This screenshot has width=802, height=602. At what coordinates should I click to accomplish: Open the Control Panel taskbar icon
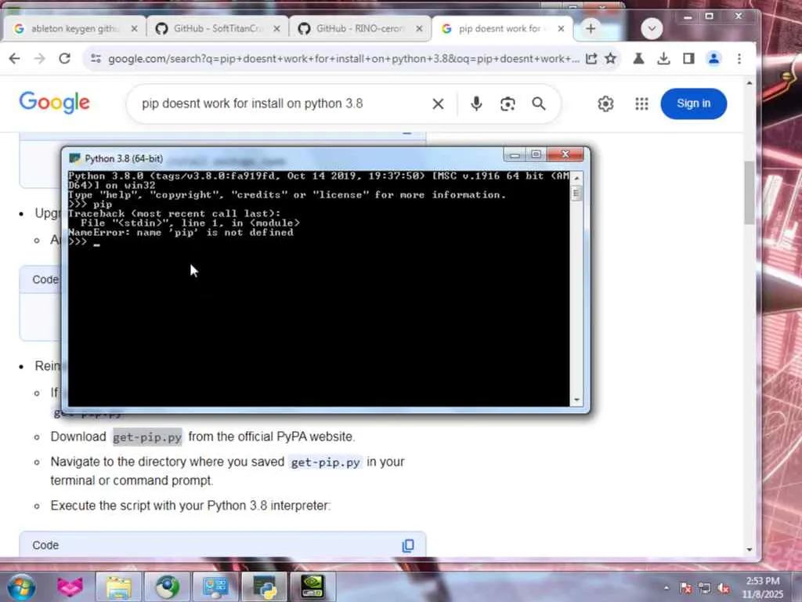pyautogui.click(x=215, y=586)
